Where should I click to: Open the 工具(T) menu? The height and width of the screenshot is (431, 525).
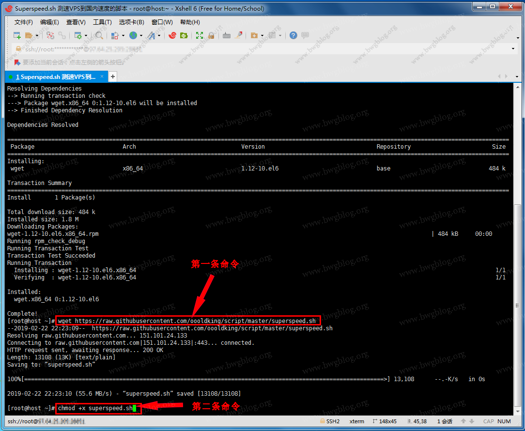pyautogui.click(x=103, y=22)
